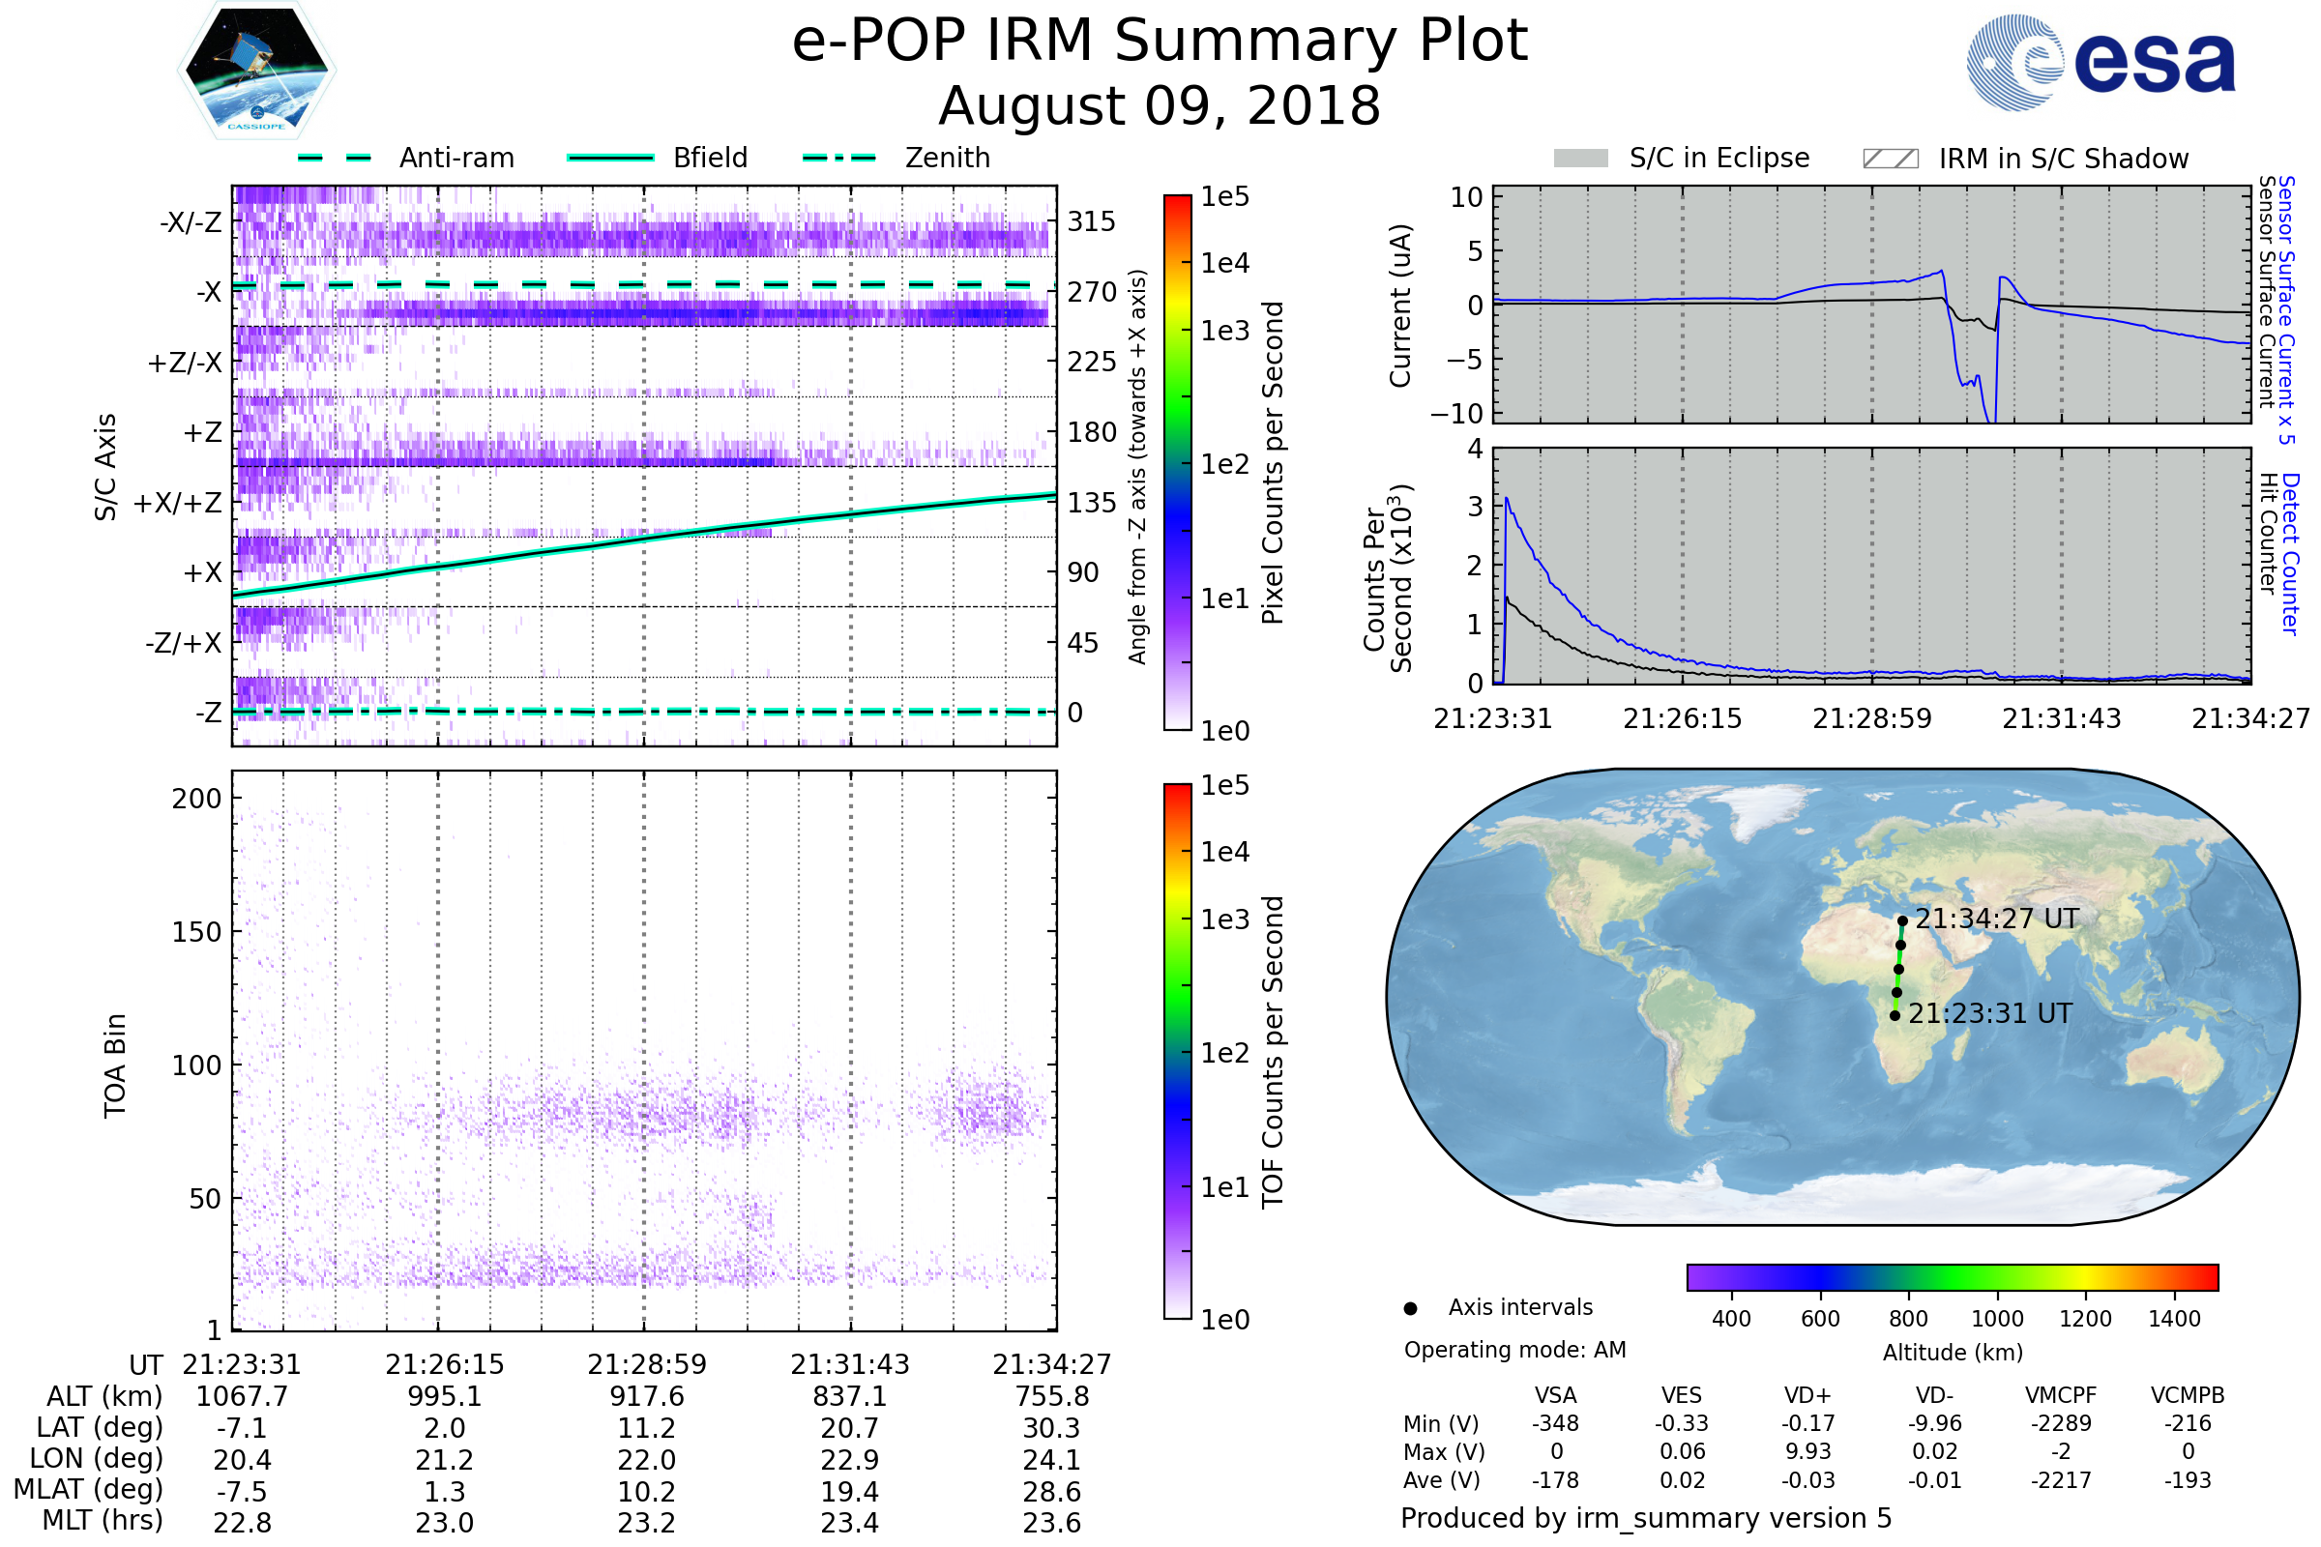Click the Pixel Counts per Second colorbar
Viewport: 2321px width, 1547px height.
click(x=1177, y=464)
